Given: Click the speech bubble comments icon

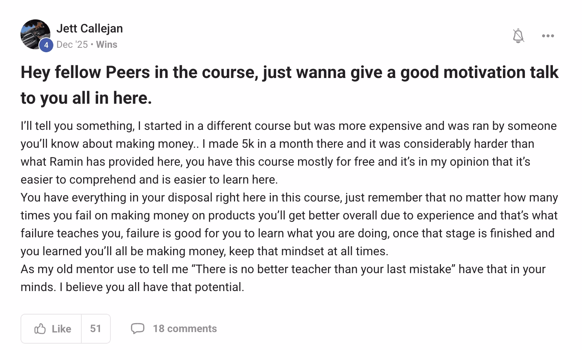Looking at the screenshot, I should [137, 328].
